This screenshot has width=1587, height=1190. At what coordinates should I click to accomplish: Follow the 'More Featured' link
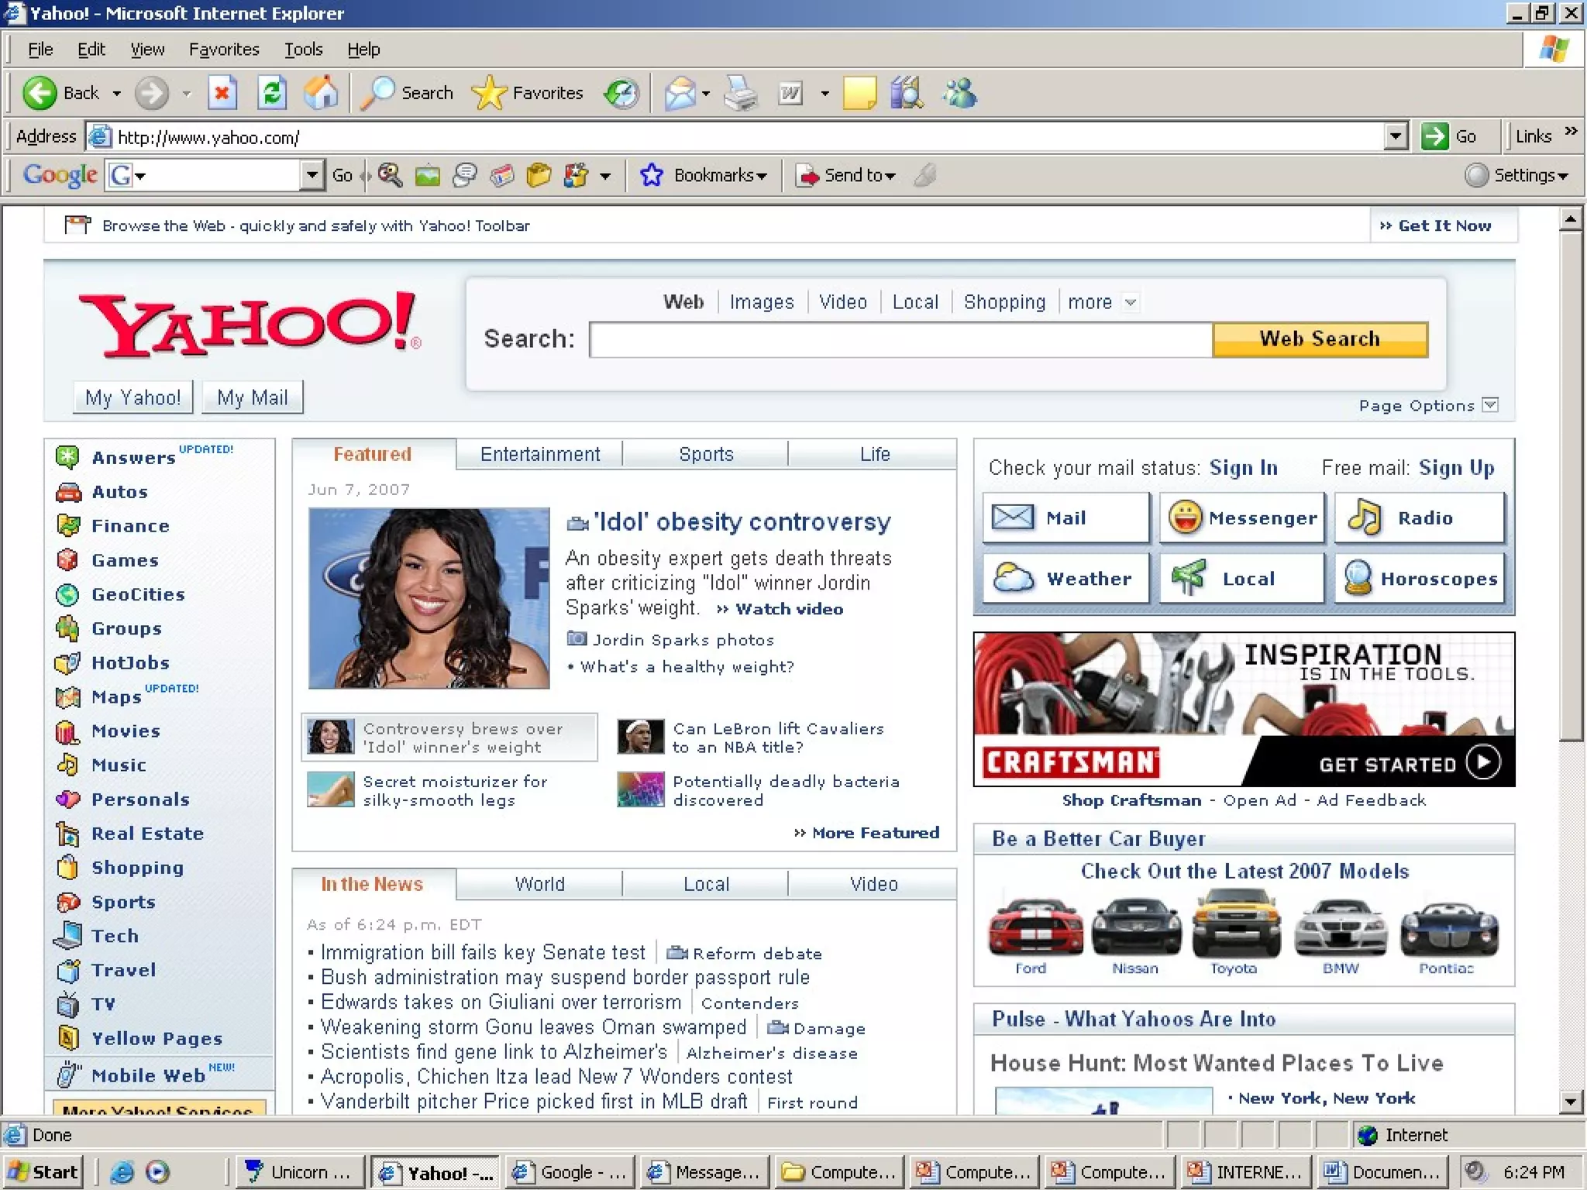[875, 833]
